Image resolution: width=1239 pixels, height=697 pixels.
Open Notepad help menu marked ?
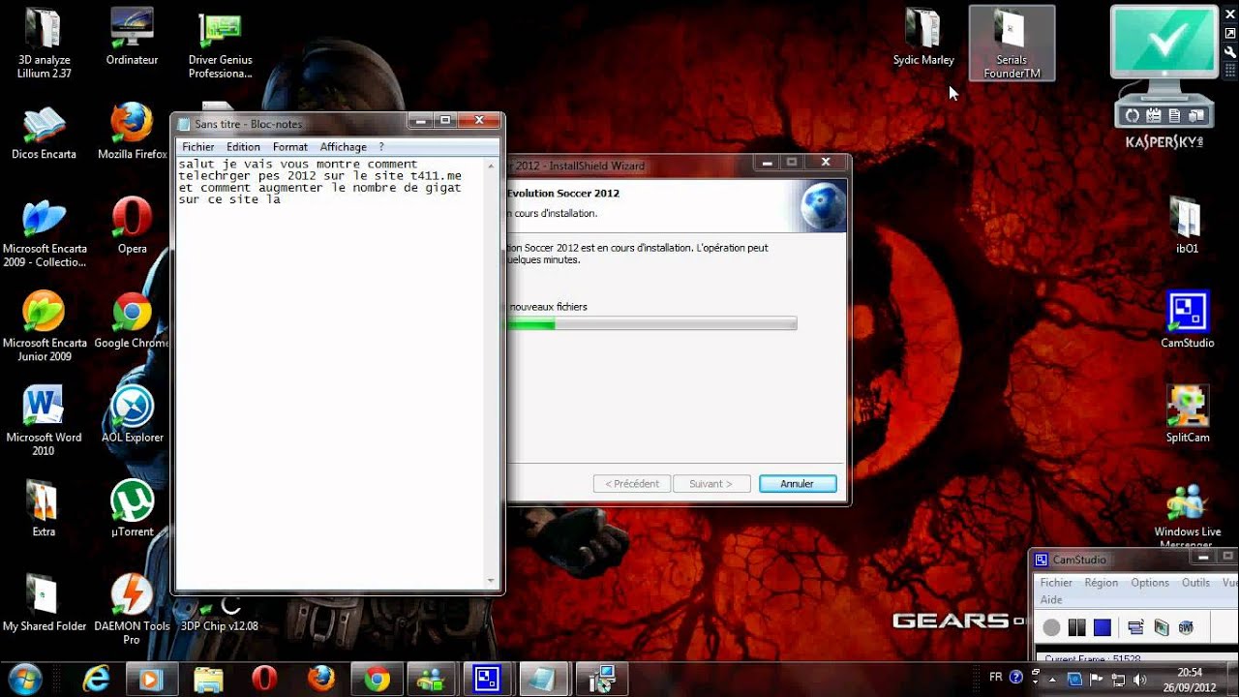(381, 147)
